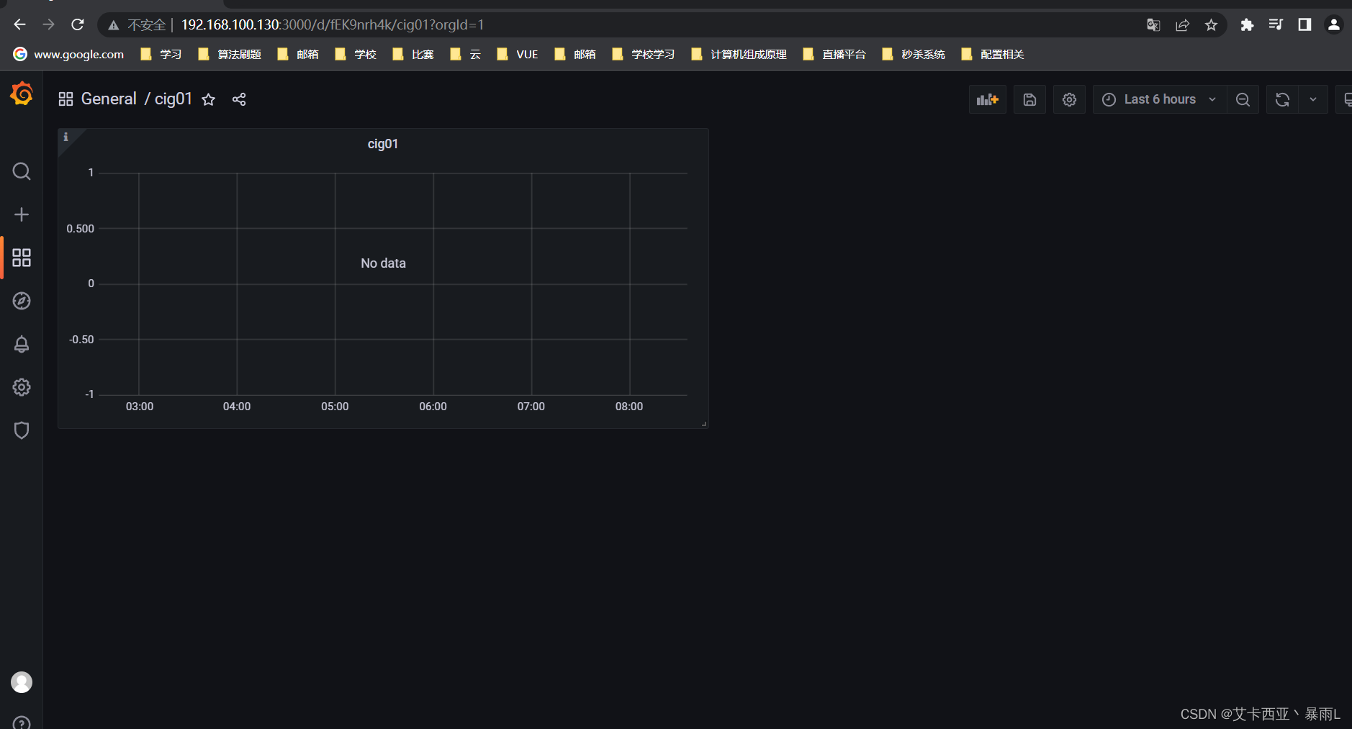The width and height of the screenshot is (1352, 729).
Task: Open the Chrome profile icon
Action: [x=1333, y=24]
